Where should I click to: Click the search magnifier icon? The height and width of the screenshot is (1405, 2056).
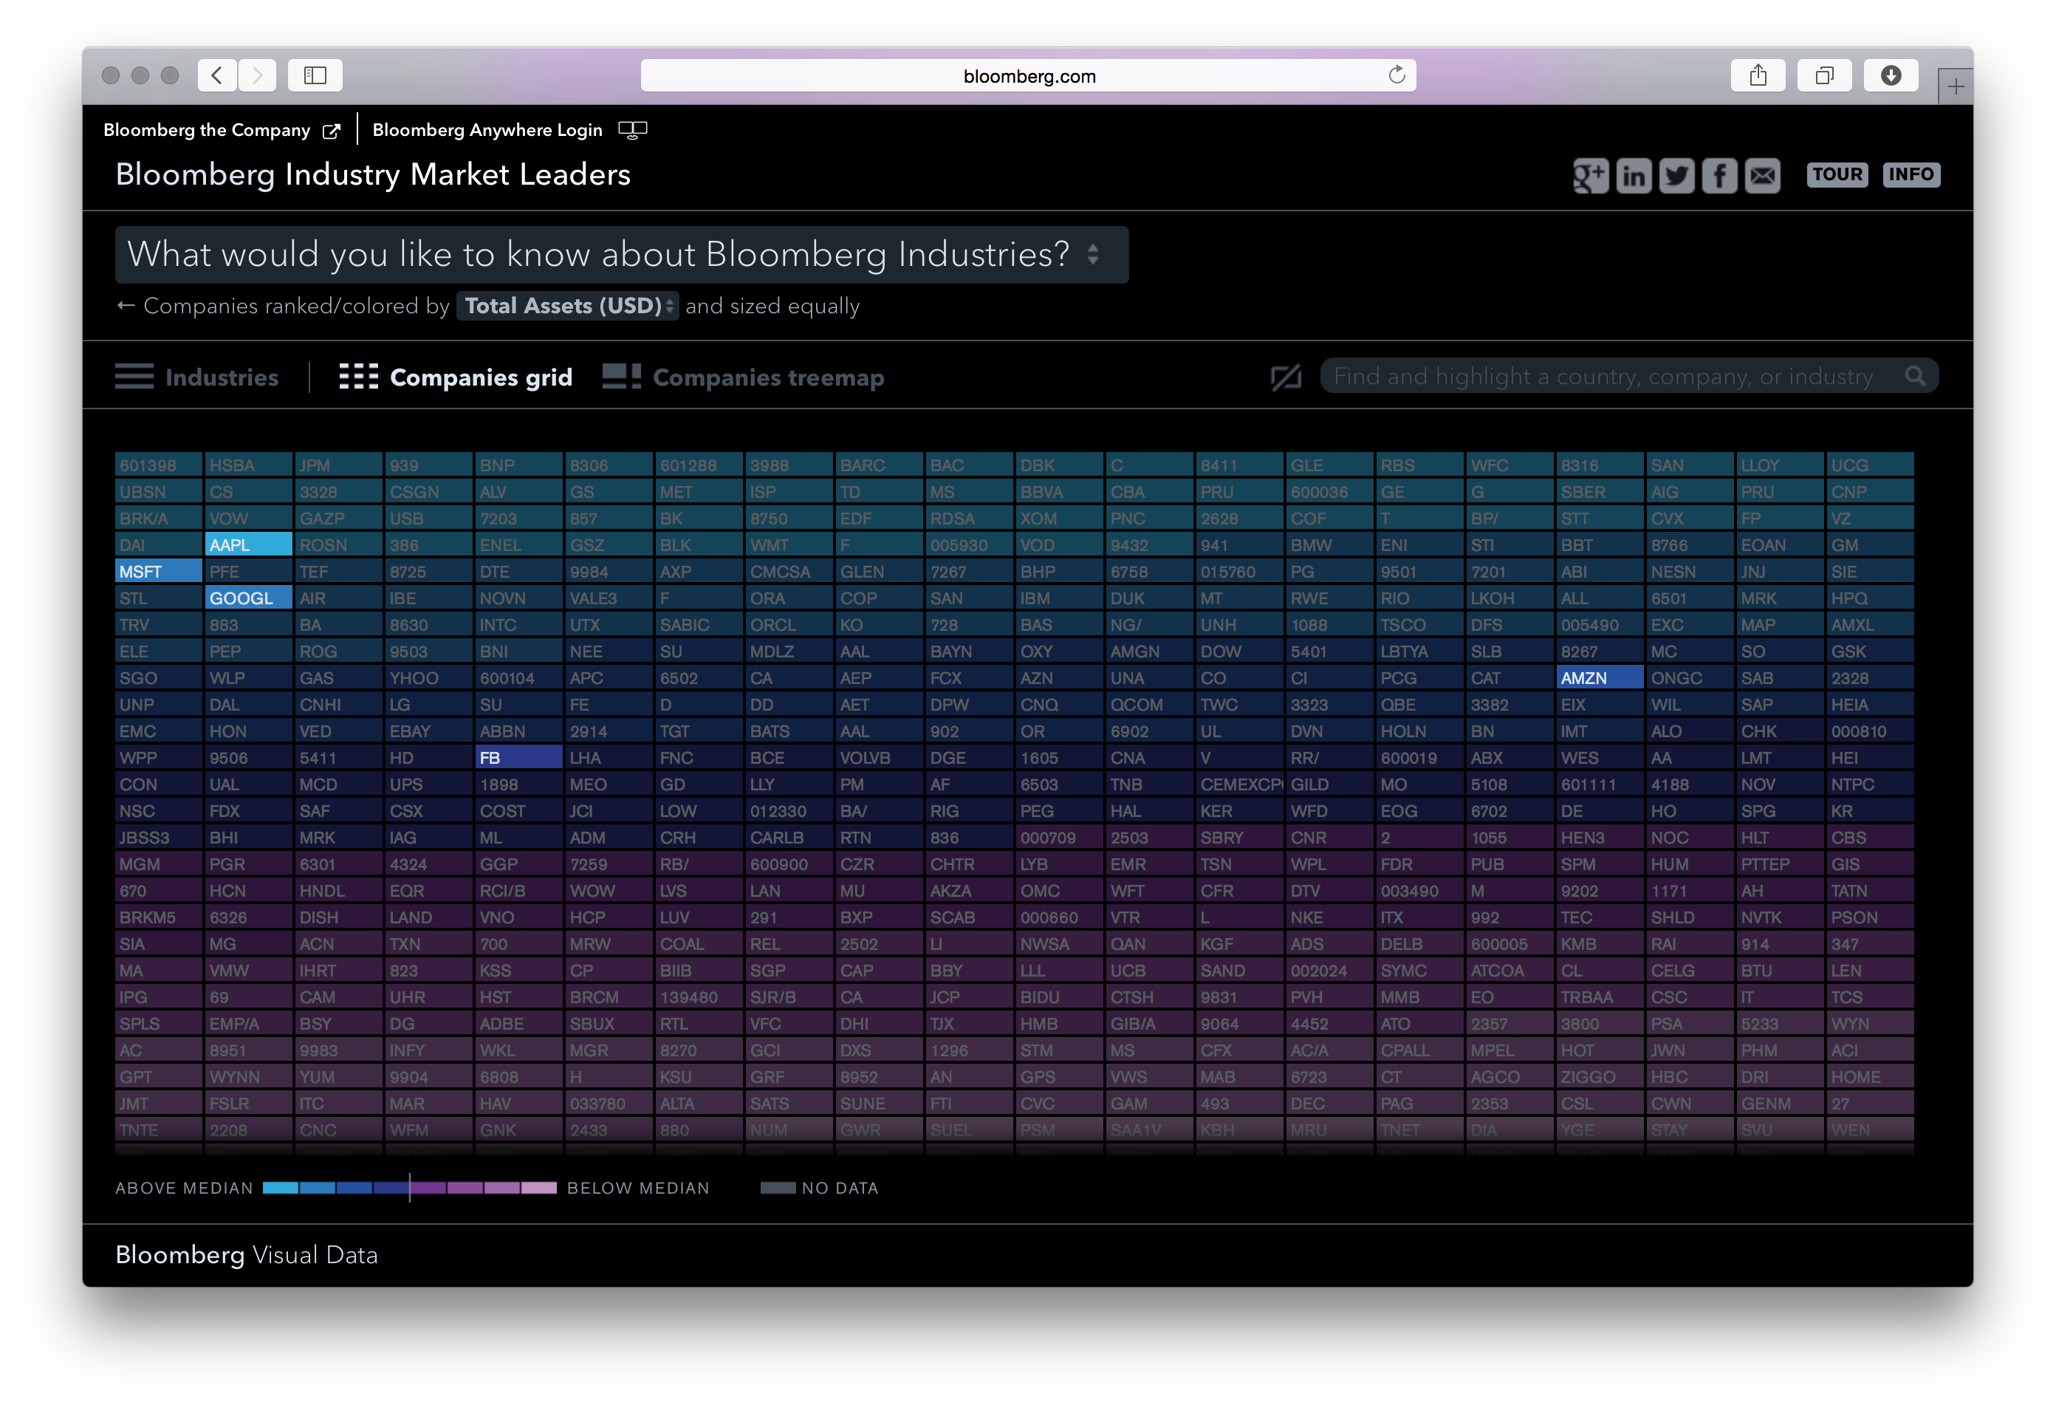tap(1916, 375)
